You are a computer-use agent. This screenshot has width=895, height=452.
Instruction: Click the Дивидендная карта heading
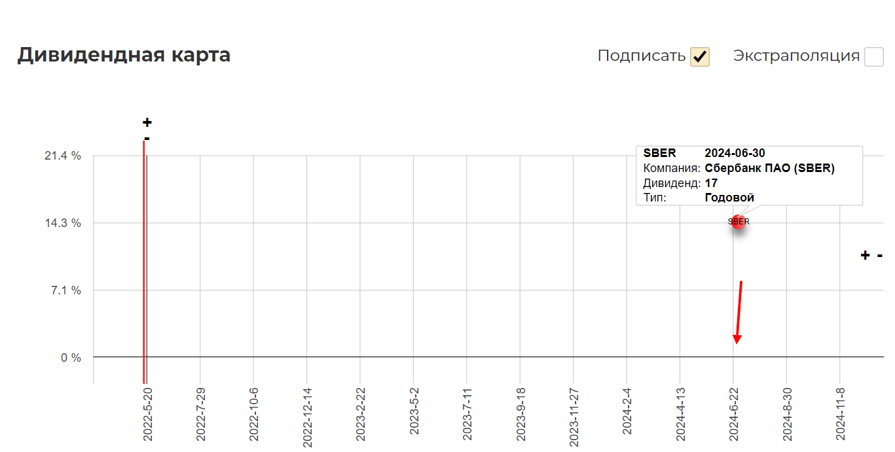[124, 55]
